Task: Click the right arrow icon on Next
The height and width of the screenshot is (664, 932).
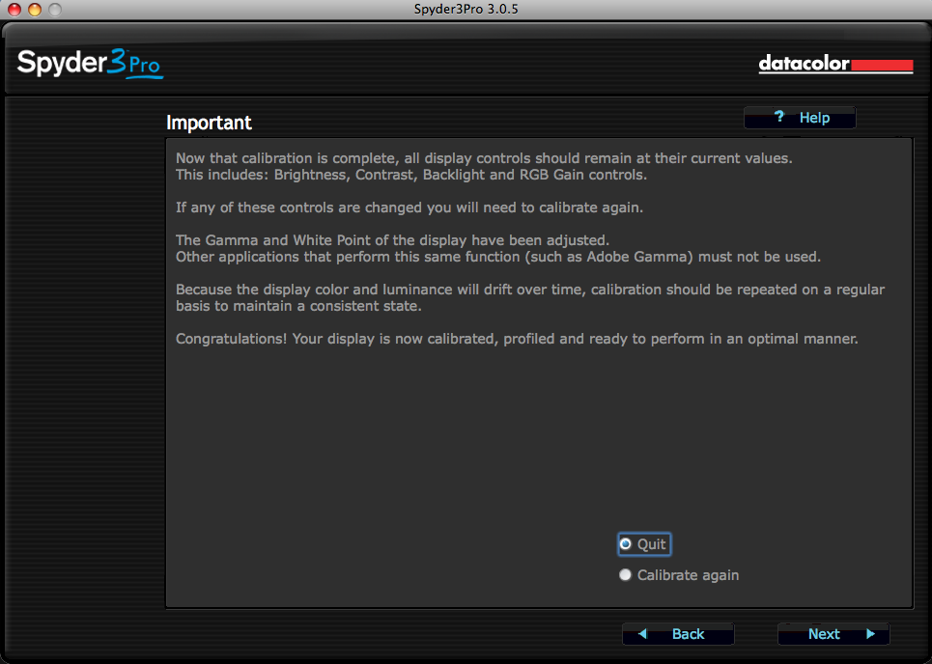Action: click(x=870, y=634)
